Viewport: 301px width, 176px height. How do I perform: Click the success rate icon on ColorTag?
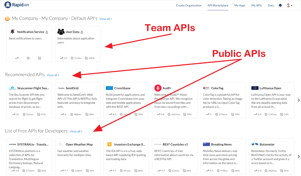pyautogui.click(x=233, y=114)
